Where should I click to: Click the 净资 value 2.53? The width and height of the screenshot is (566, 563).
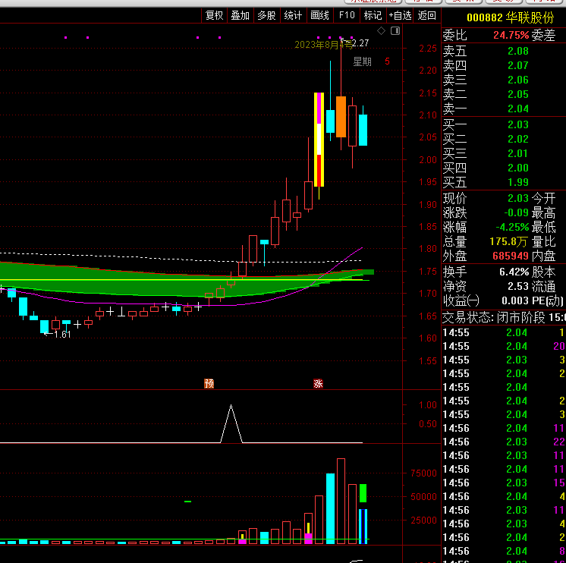(518, 287)
